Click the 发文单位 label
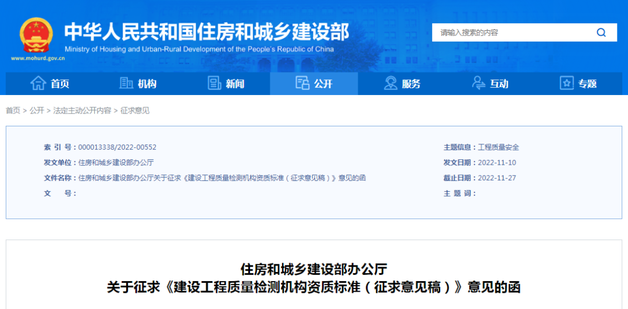Viewport: 628px width, 309px height. [x=60, y=162]
